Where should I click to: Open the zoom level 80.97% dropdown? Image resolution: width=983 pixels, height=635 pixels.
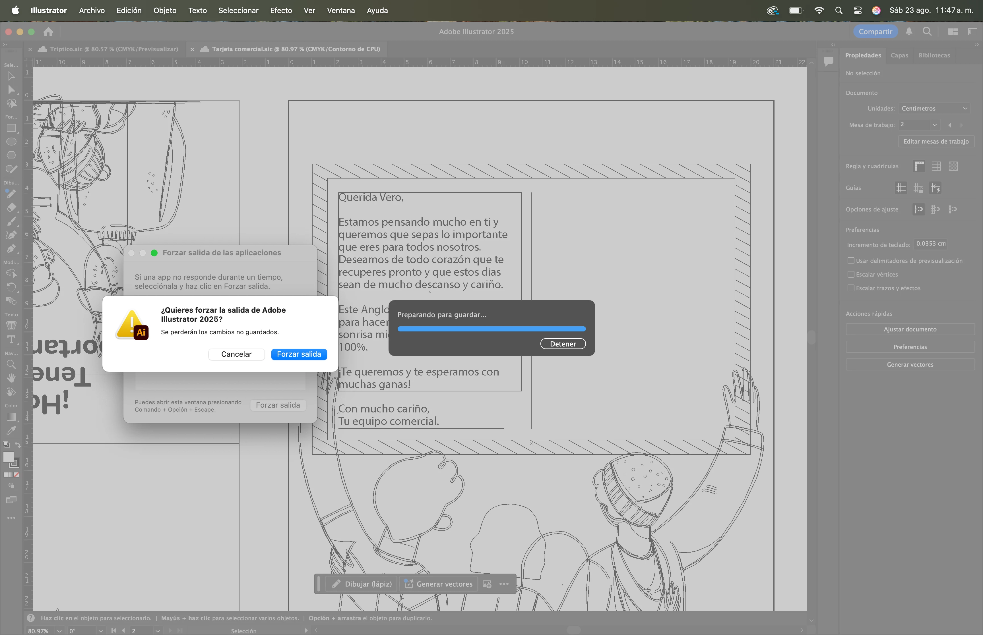pos(59,631)
